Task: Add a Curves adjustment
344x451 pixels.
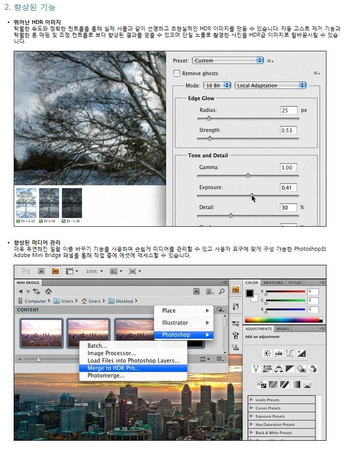Action: (x=290, y=353)
